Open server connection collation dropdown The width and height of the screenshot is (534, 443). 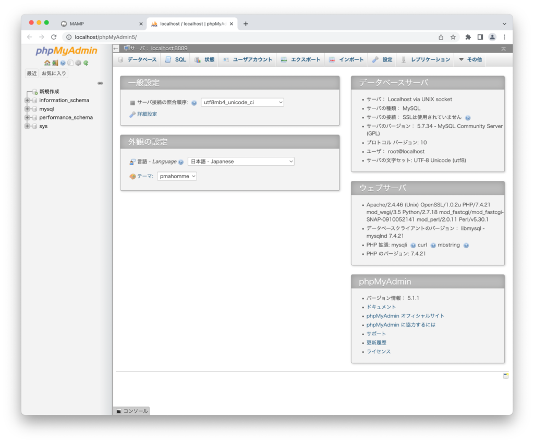pyautogui.click(x=242, y=103)
